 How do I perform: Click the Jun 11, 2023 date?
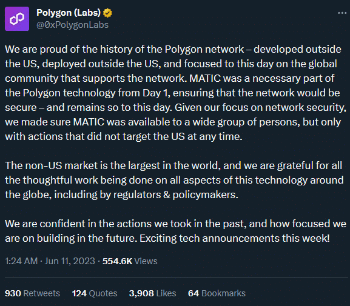click(70, 261)
